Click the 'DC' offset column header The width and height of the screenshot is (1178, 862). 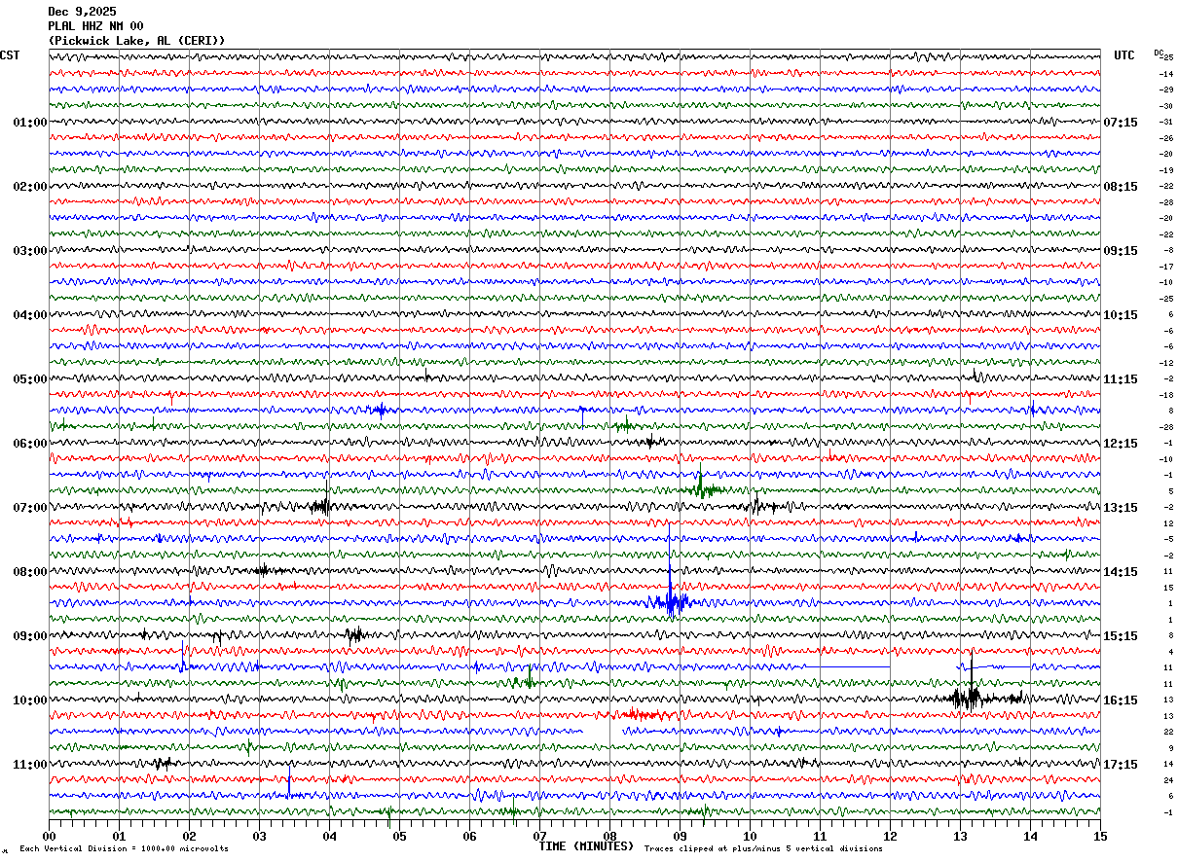click(x=1159, y=53)
